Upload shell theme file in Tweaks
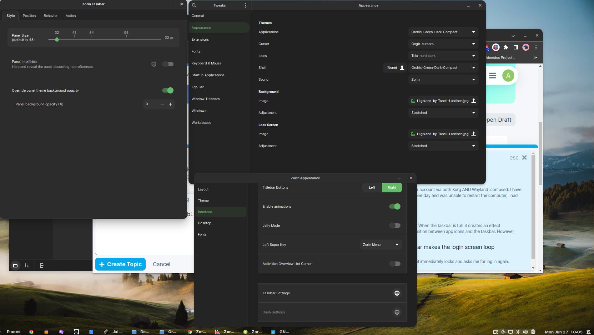Image resolution: width=594 pixels, height=335 pixels. click(x=402, y=68)
